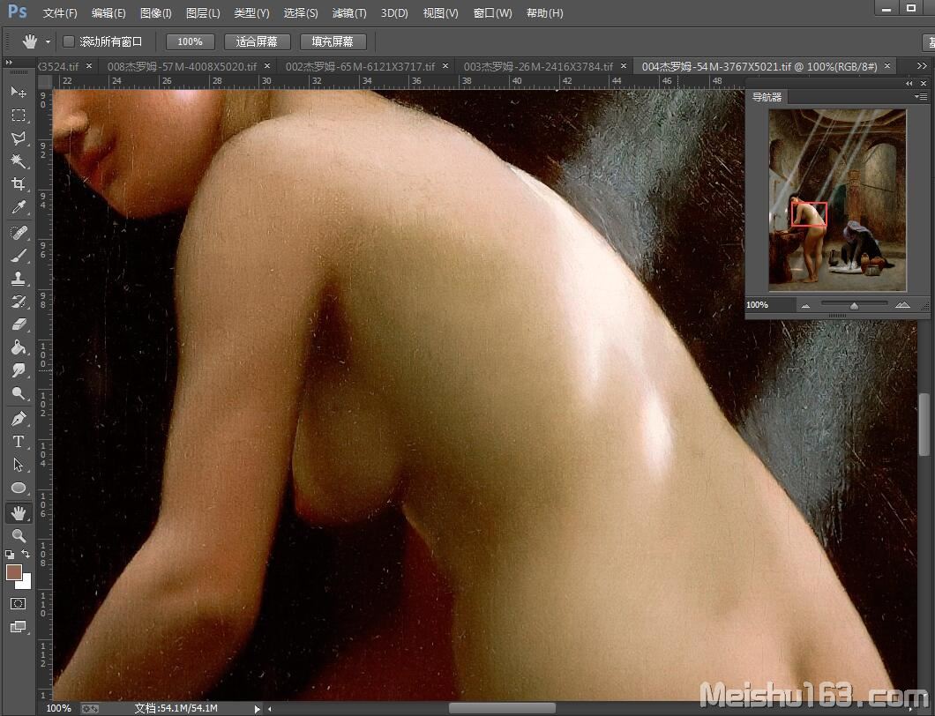Switch to 002杰罗姆-65M-6121X3717.tif tab
Image resolution: width=935 pixels, height=716 pixels.
[x=360, y=66]
